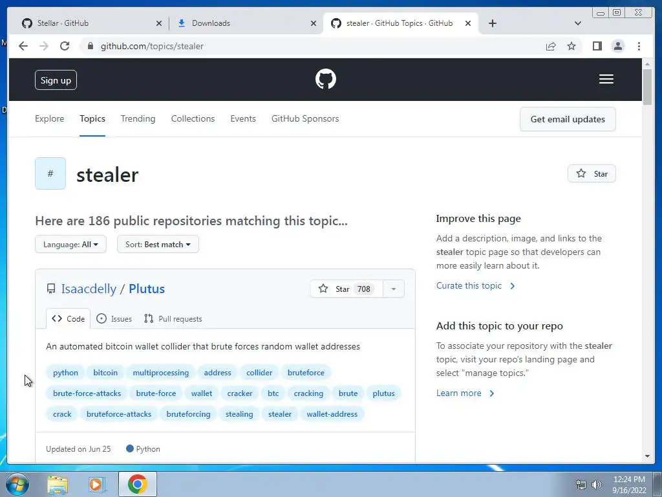662x497 pixels.
Task: Click the Chrome icon in taskbar
Action: [x=137, y=484]
